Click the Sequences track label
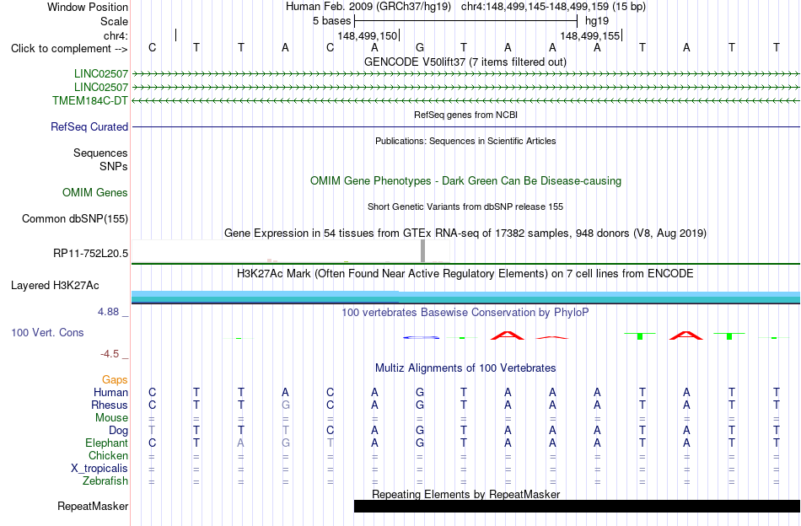The image size is (801, 526). (100, 153)
